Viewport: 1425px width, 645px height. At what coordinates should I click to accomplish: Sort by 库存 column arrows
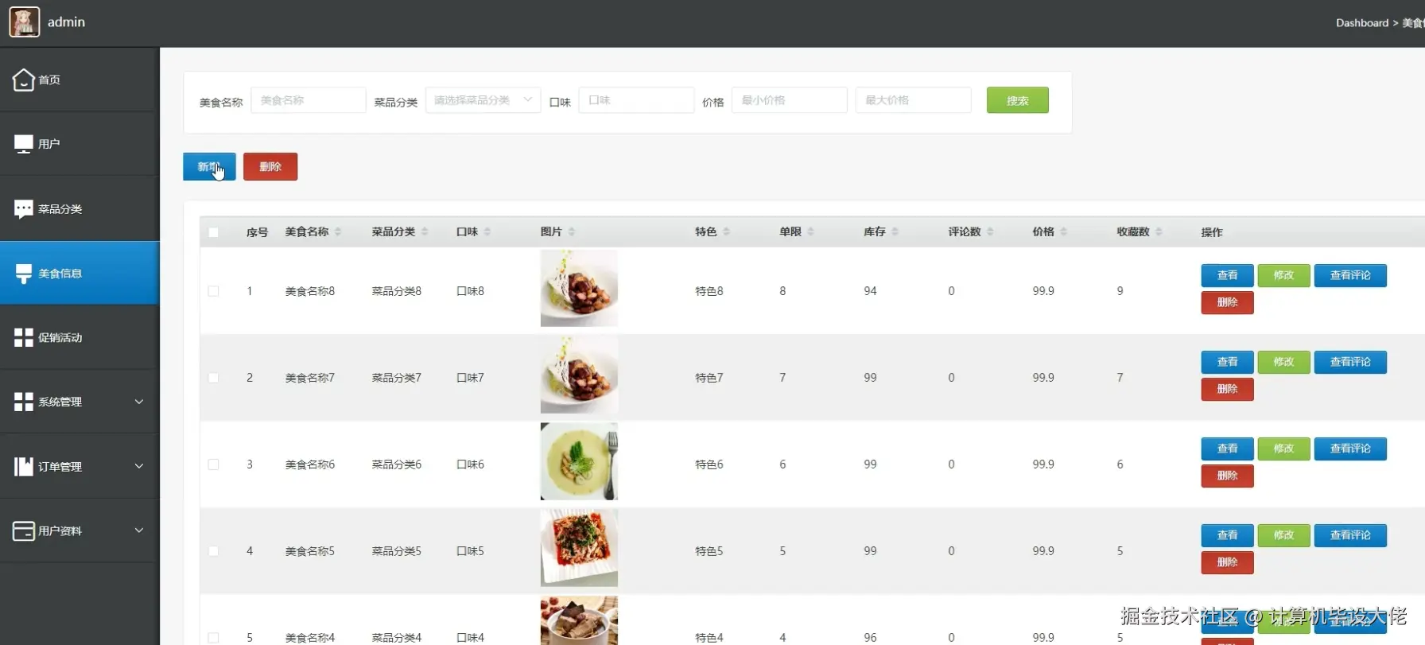pyautogui.click(x=895, y=231)
